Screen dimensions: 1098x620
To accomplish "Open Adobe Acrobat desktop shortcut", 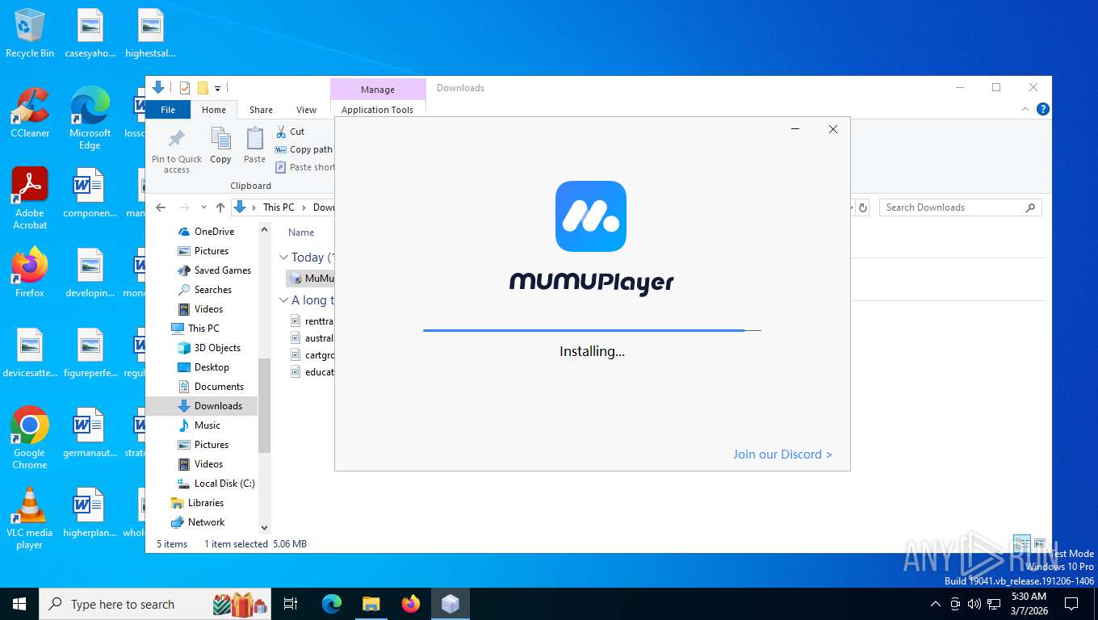I will tap(30, 199).
